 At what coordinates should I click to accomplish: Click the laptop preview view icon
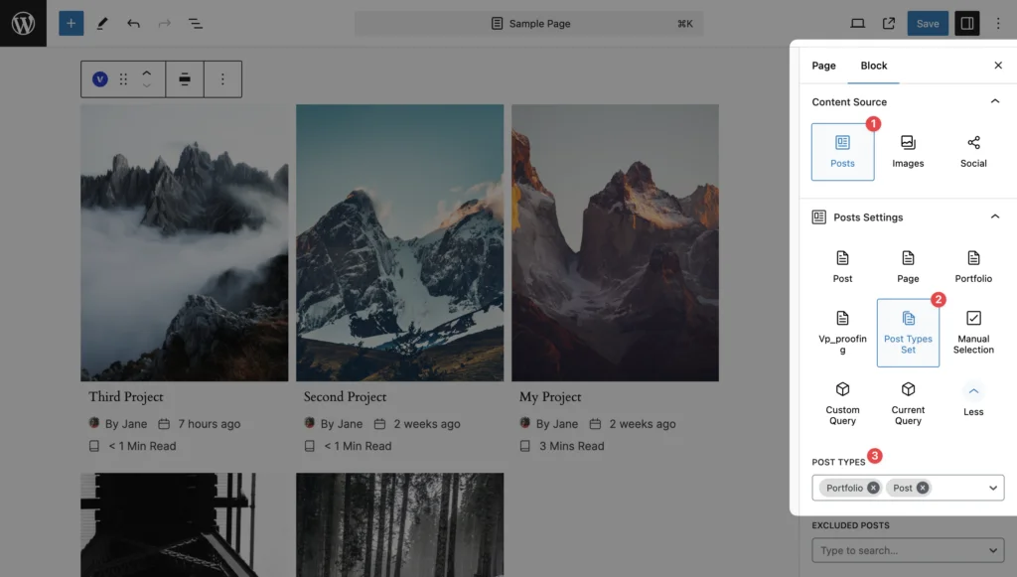point(857,24)
